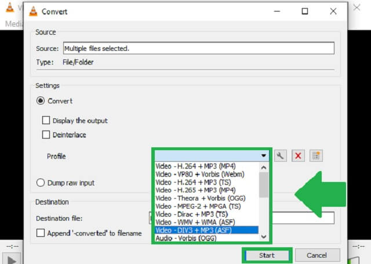Click the profile list scrollbar thumb

(264, 185)
